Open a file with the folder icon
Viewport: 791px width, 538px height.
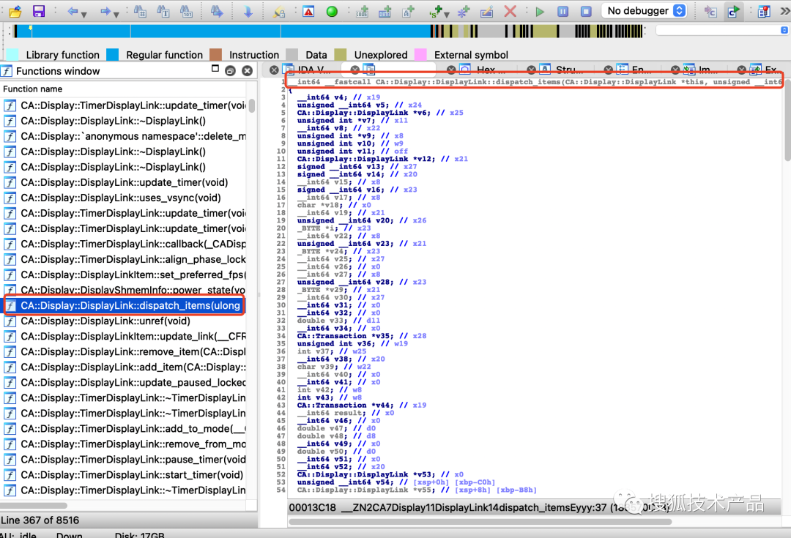pos(15,11)
